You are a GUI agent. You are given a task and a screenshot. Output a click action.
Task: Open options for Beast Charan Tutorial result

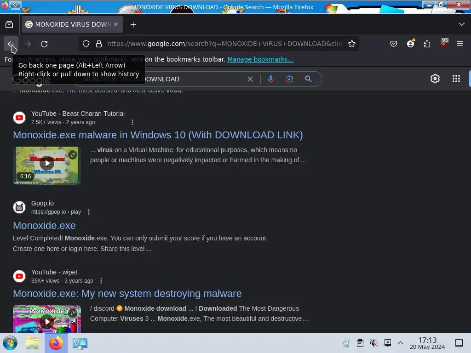(x=132, y=122)
